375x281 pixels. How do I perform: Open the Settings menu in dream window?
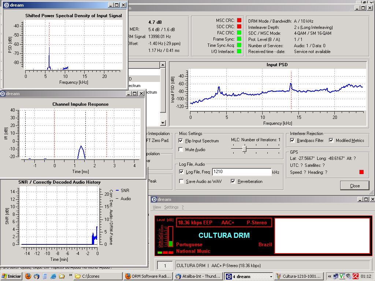[x=171, y=207]
